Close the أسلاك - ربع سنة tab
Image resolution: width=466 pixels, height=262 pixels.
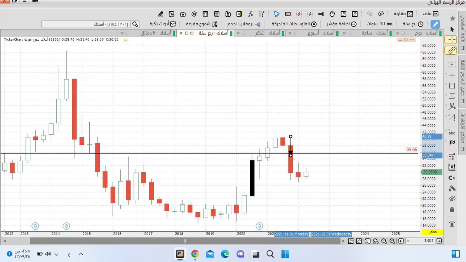[x=180, y=33]
